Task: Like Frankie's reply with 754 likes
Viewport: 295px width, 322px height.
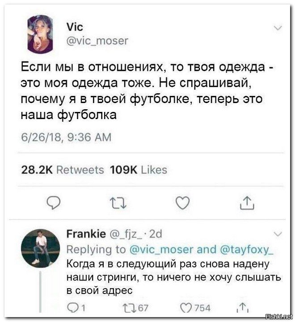Action: tap(184, 307)
